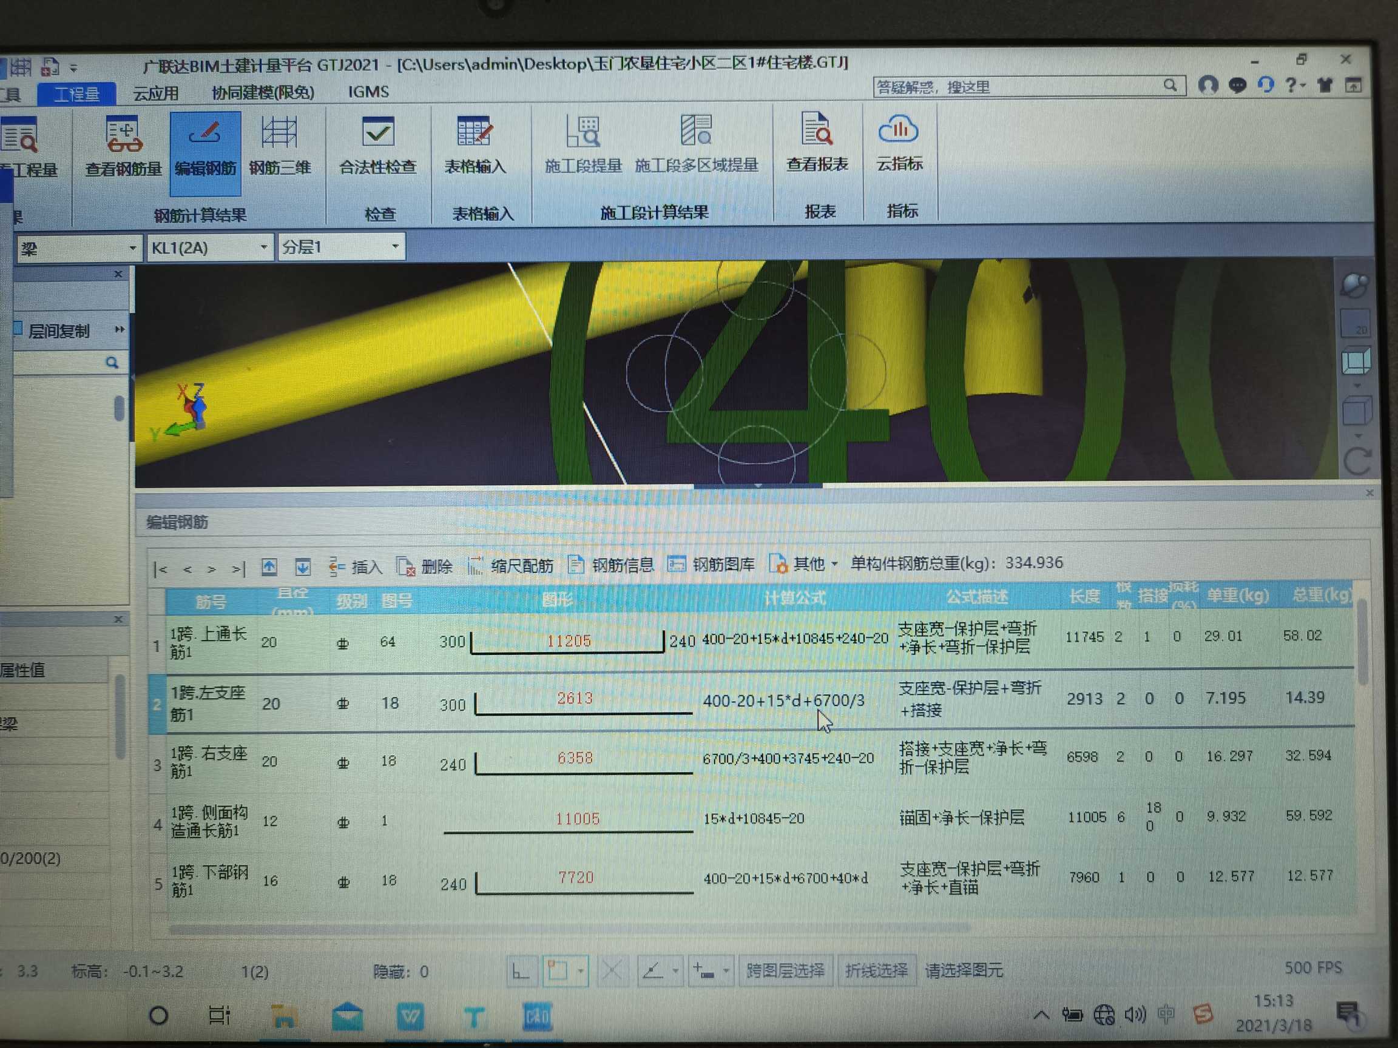Open 查看钢筋量 tool
The width and height of the screenshot is (1398, 1048).
[124, 147]
